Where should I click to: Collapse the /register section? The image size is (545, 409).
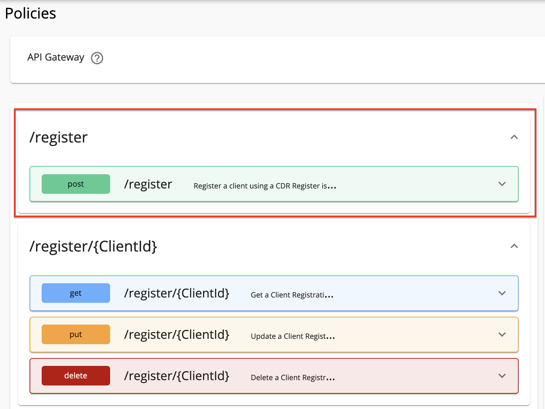coord(514,137)
